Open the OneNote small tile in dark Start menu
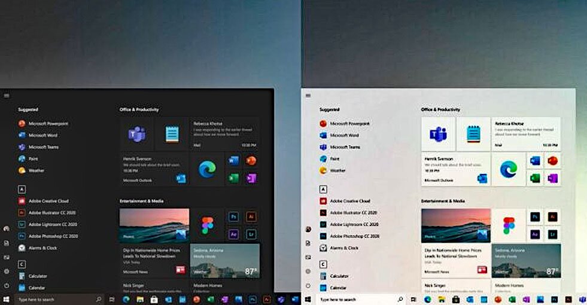This screenshot has height=305, width=587. pos(251,178)
